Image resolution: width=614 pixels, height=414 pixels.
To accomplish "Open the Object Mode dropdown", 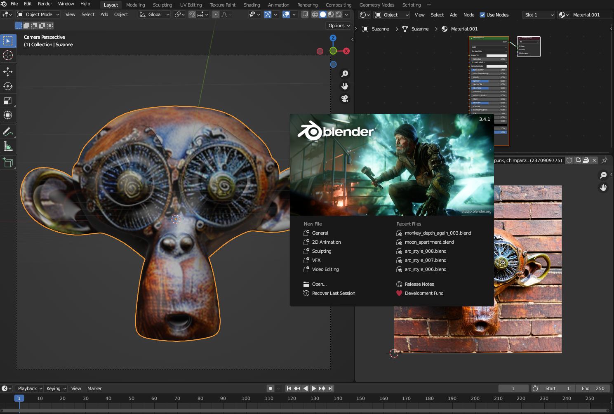I will tap(39, 14).
